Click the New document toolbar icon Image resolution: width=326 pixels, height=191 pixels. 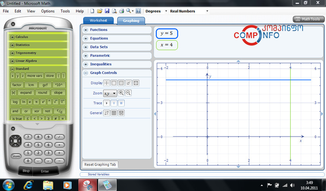92,11
